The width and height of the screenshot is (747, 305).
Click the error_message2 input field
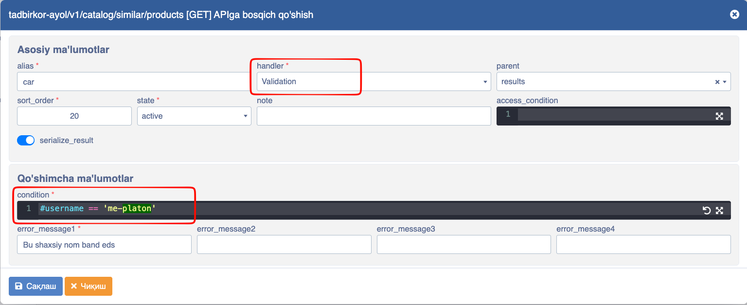click(x=284, y=245)
